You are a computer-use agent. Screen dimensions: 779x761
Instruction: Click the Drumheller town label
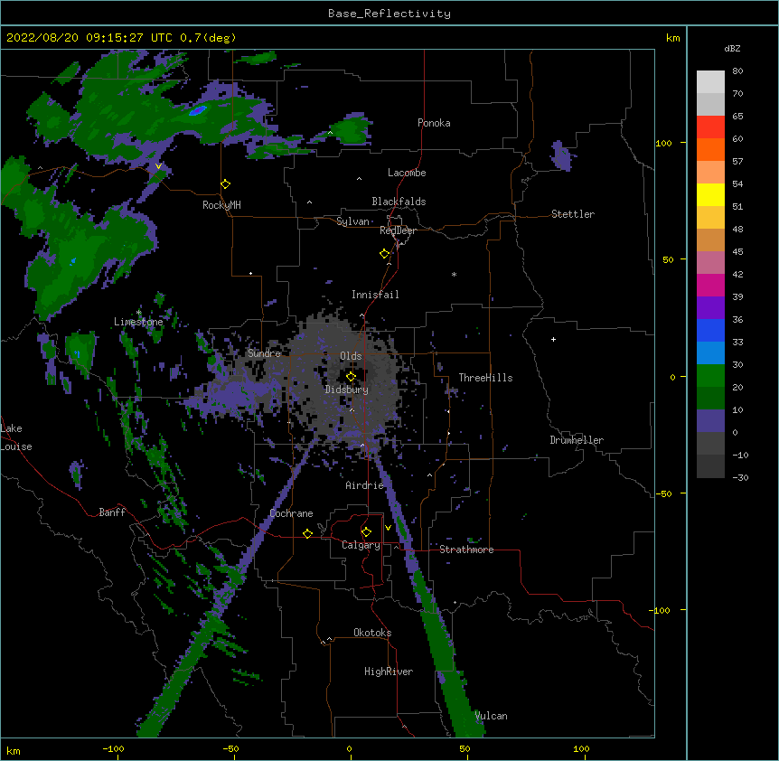[x=577, y=440]
